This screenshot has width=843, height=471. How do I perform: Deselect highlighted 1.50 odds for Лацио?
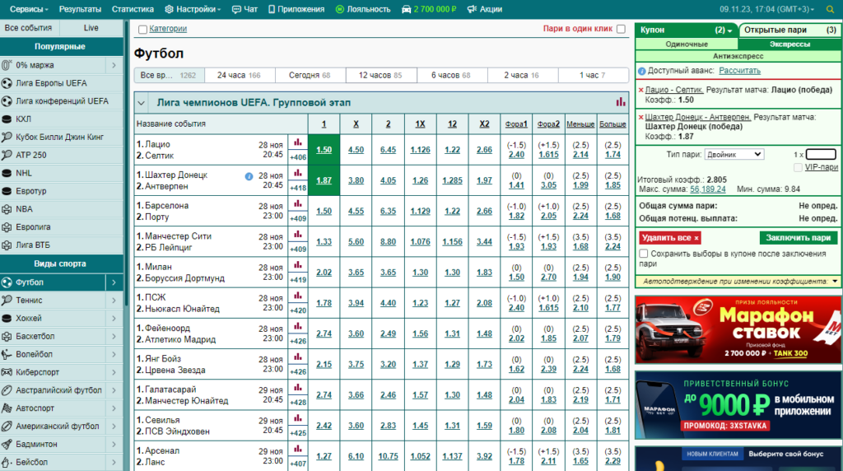tap(324, 150)
